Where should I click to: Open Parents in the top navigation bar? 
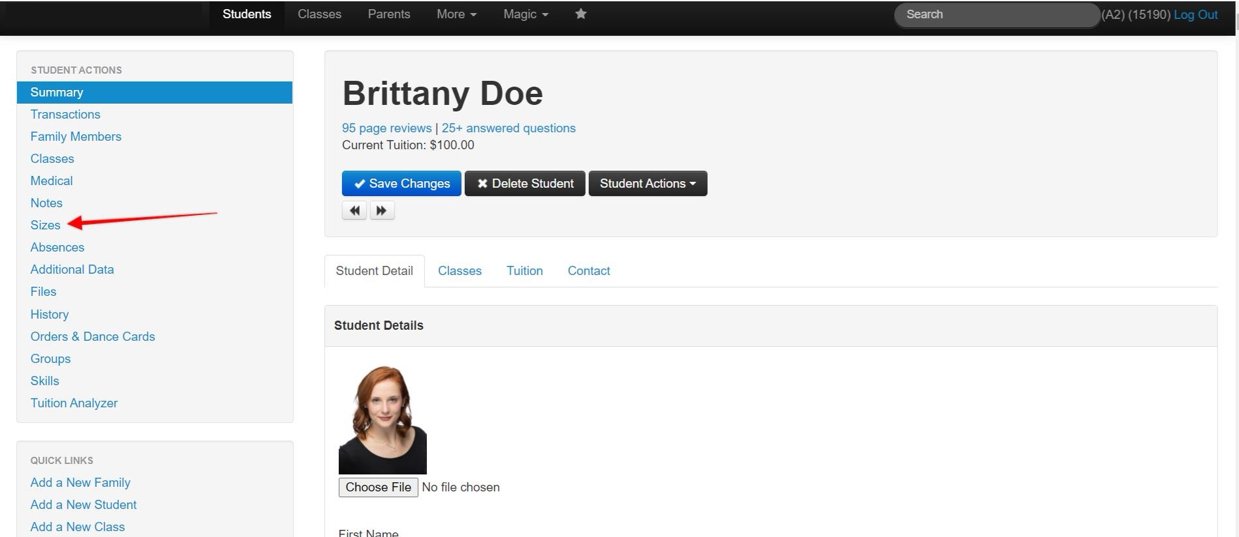tap(388, 14)
